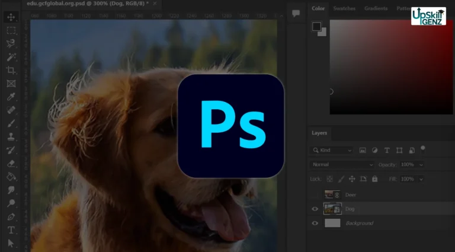The width and height of the screenshot is (455, 252).
Task: Switch to the Color tab
Action: [x=318, y=8]
